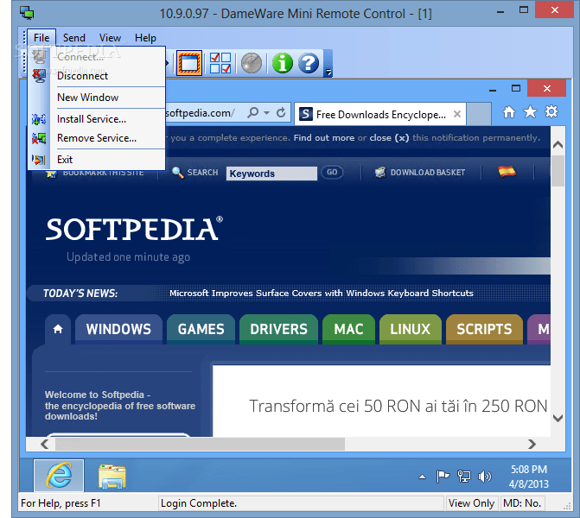Close the Free Downloads Encyclope... tab
Screen dimensions: 580x518
[x=457, y=114]
